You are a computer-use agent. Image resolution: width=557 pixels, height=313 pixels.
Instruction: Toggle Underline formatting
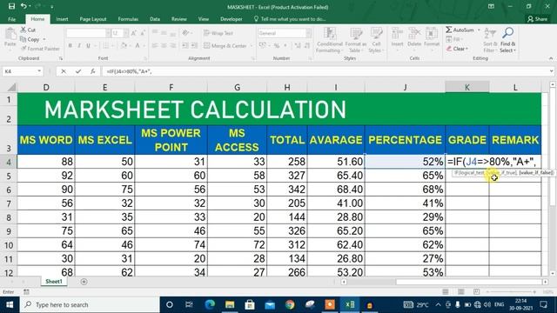(88, 46)
